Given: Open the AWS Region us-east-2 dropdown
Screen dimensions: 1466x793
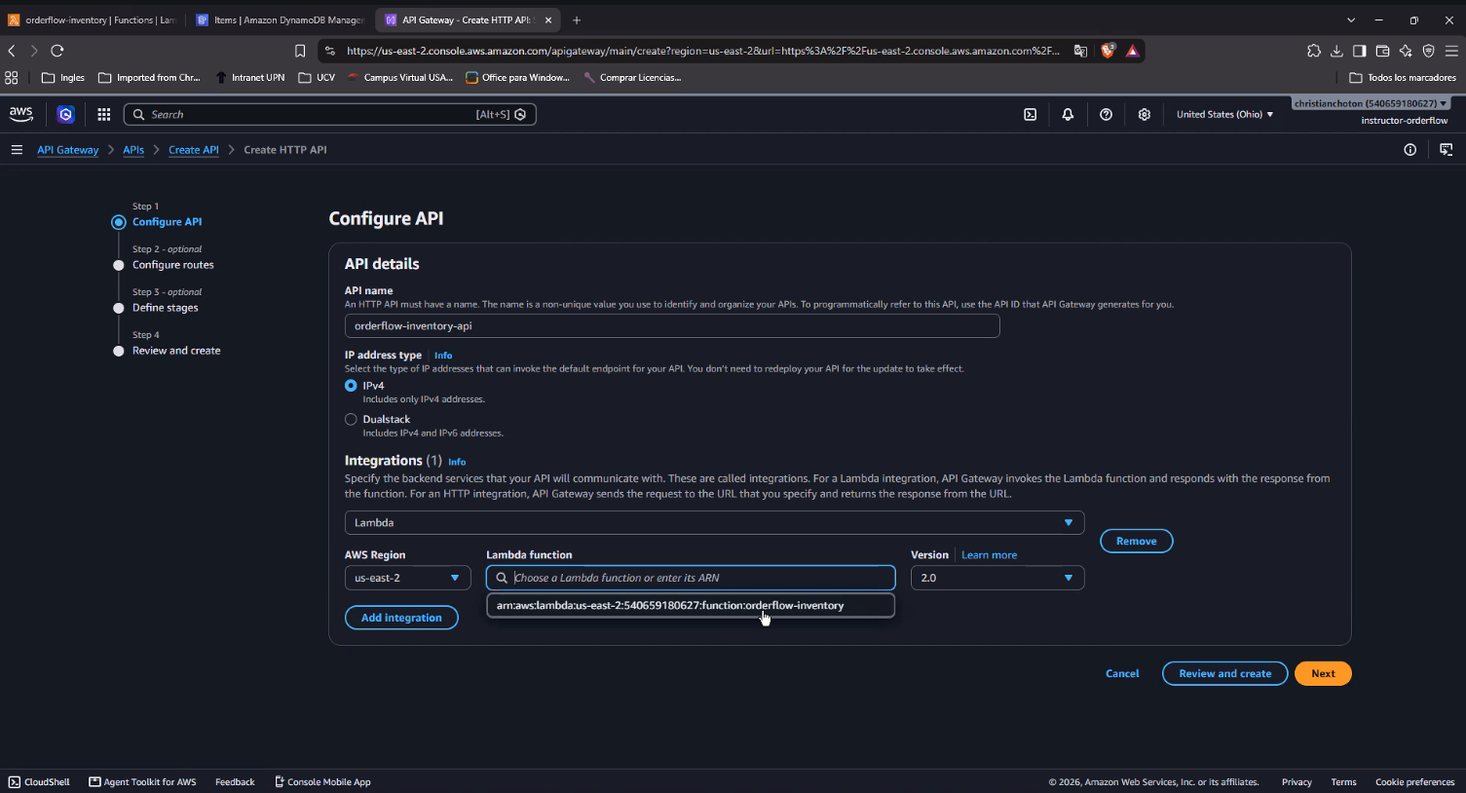Looking at the screenshot, I should click(408, 579).
